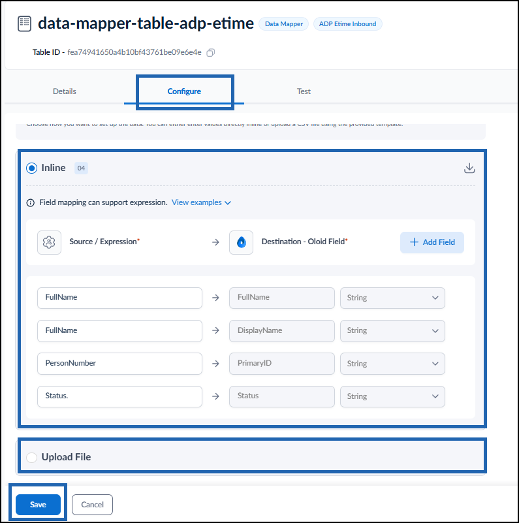The width and height of the screenshot is (519, 523).
Task: Copy the Table ID to clipboard
Action: click(210, 53)
